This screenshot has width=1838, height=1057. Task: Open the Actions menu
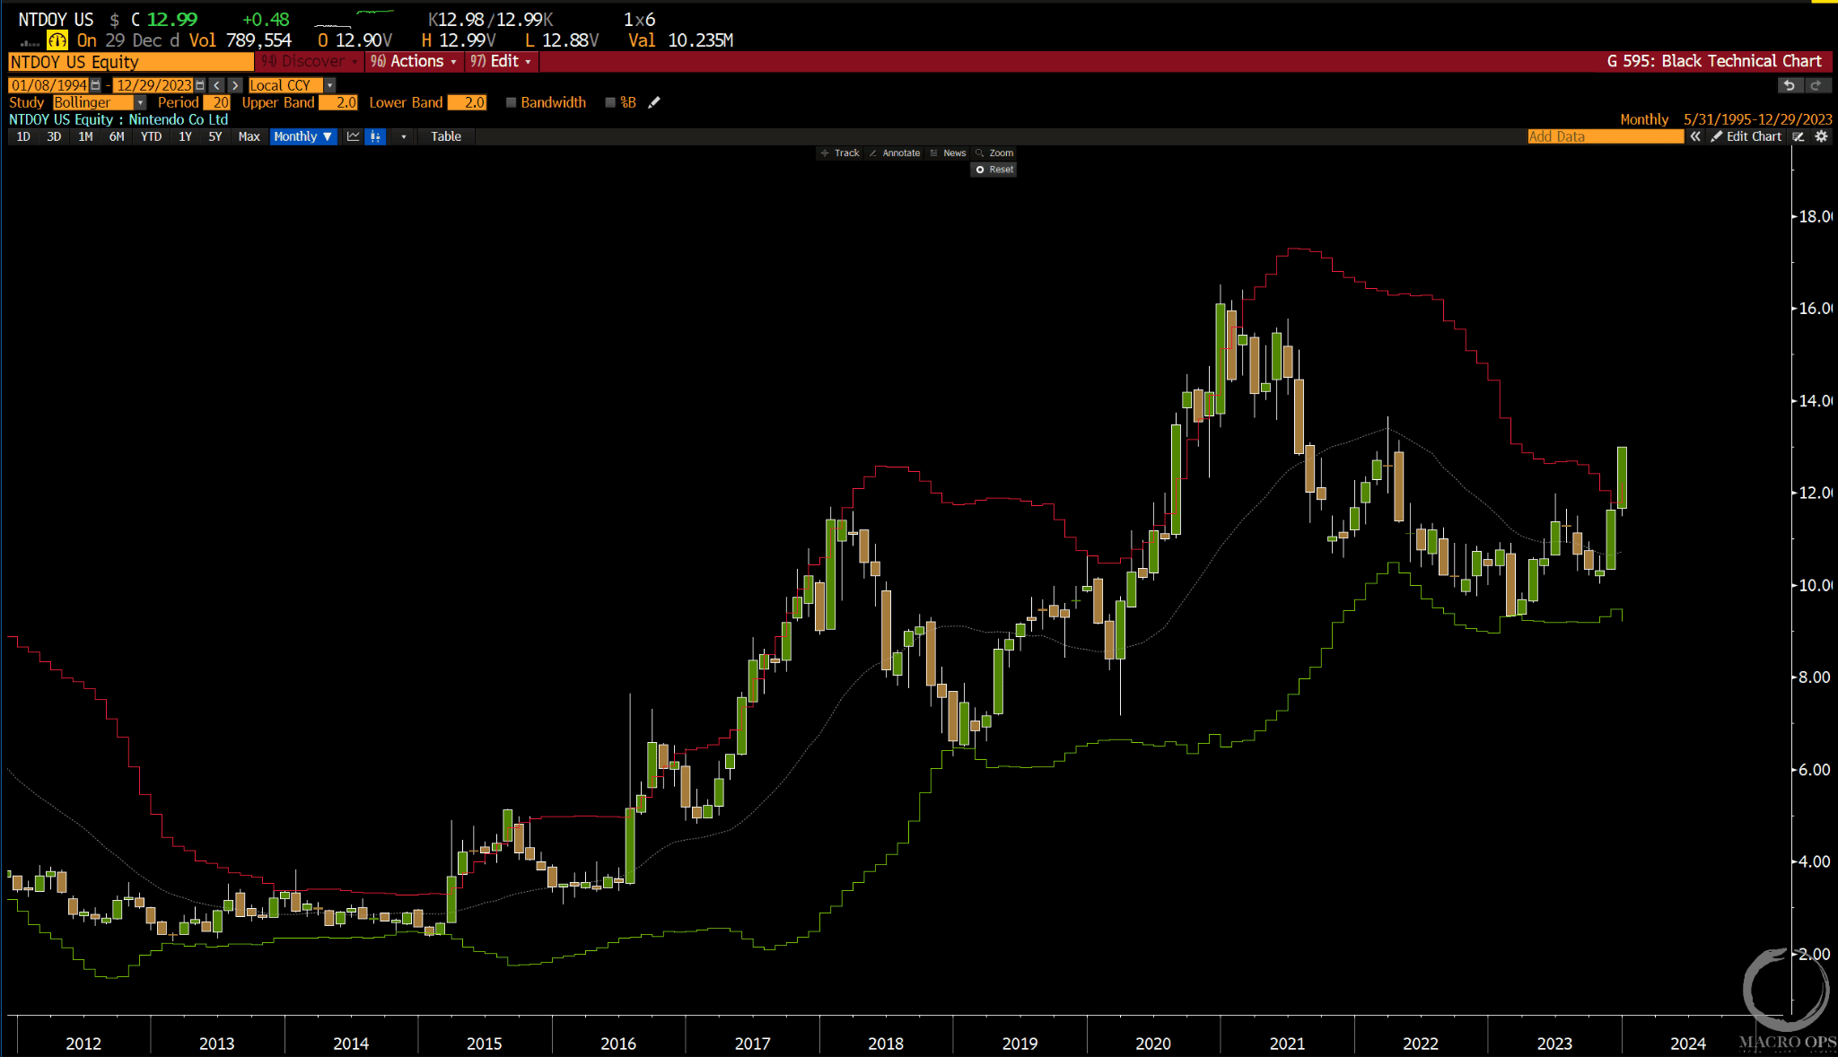415,61
